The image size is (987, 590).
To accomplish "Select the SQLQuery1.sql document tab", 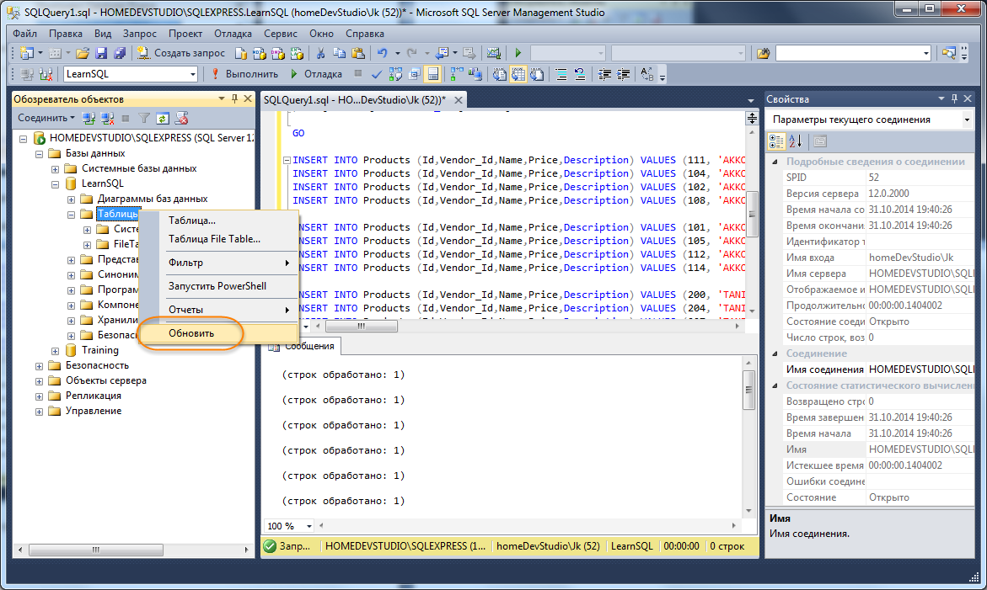I will tap(355, 100).
